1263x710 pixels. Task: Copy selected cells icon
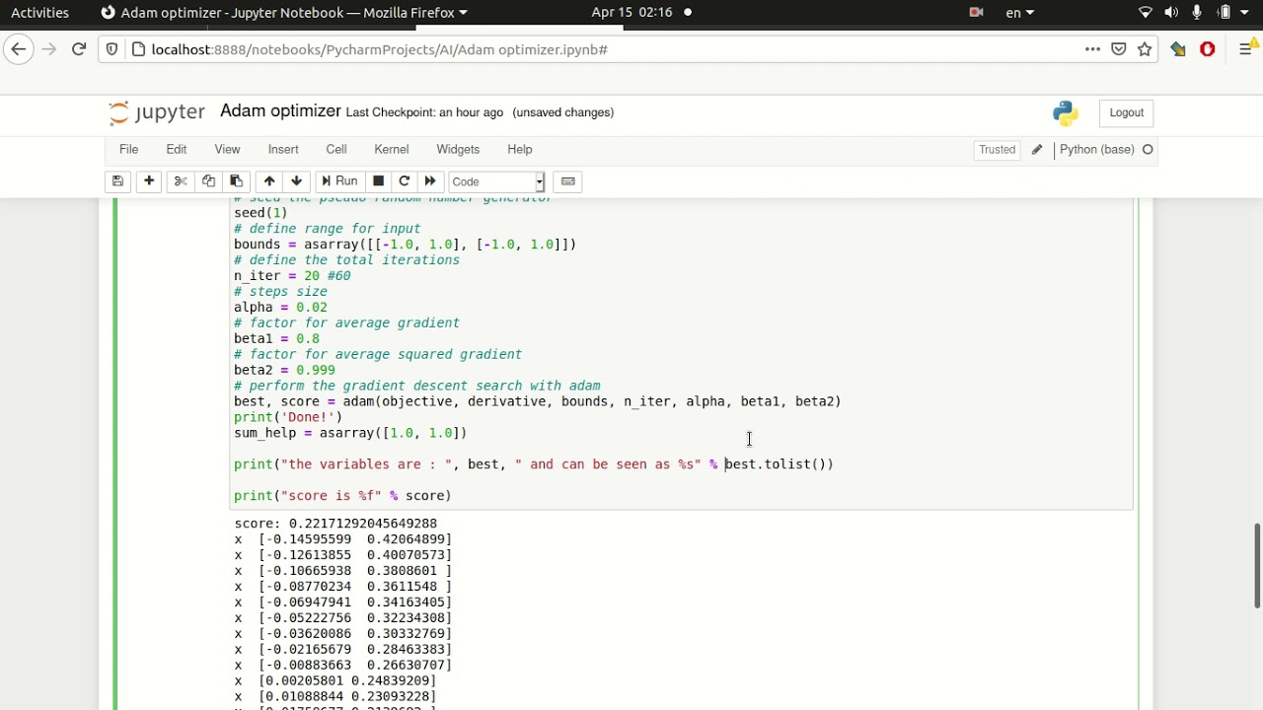(208, 181)
